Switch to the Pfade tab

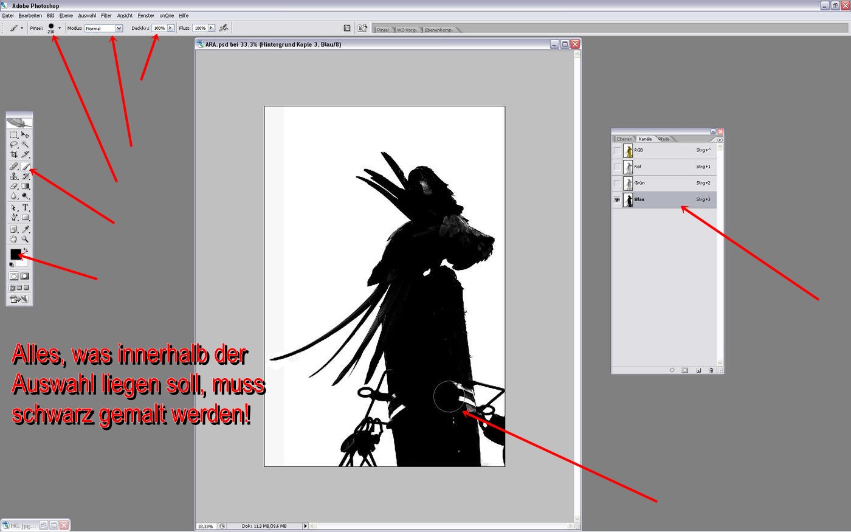[664, 139]
